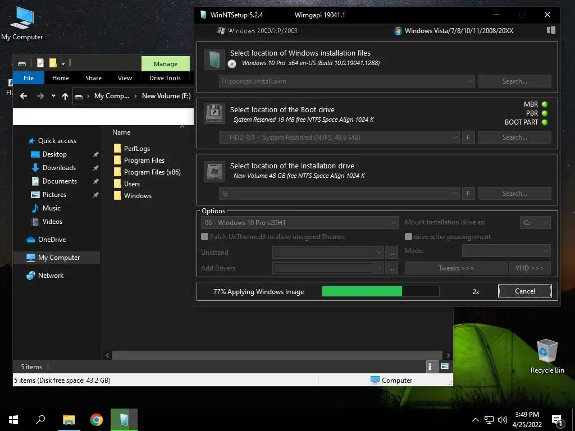Click the WinNTSetup title bar app icon
The height and width of the screenshot is (431, 575).
203,15
